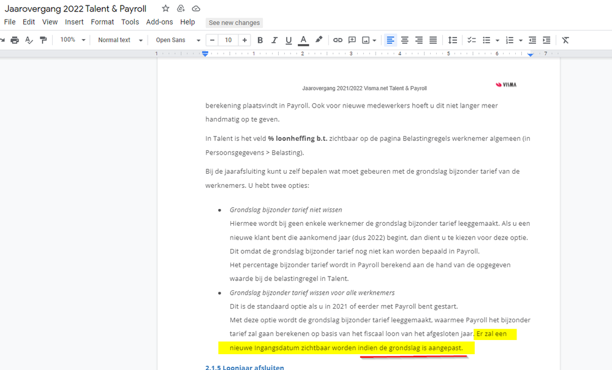Open the zoom 100% dropdown
The width and height of the screenshot is (612, 370).
tap(73, 40)
